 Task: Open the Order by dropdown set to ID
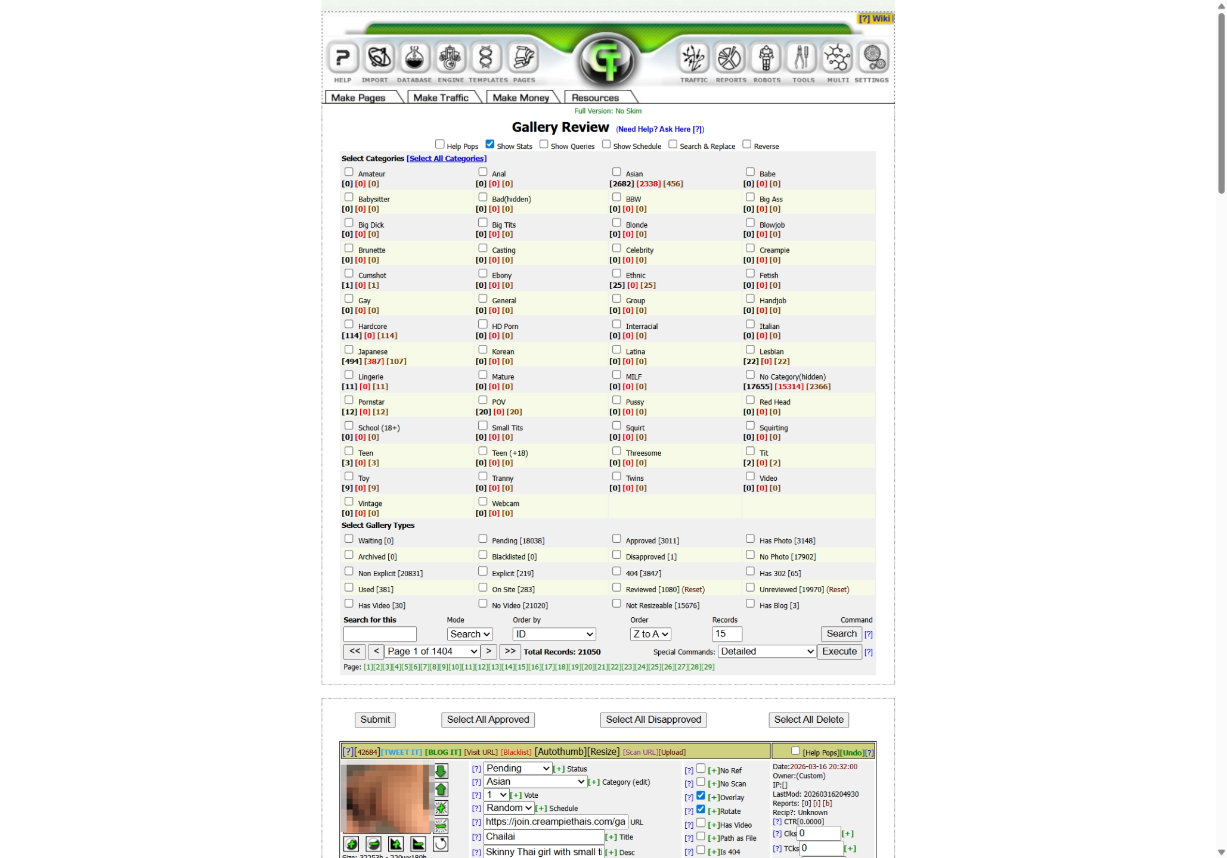(554, 634)
